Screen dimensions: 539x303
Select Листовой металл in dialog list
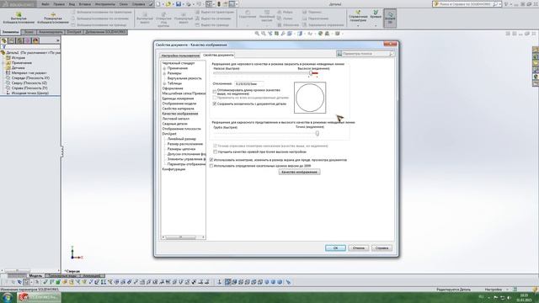point(176,119)
